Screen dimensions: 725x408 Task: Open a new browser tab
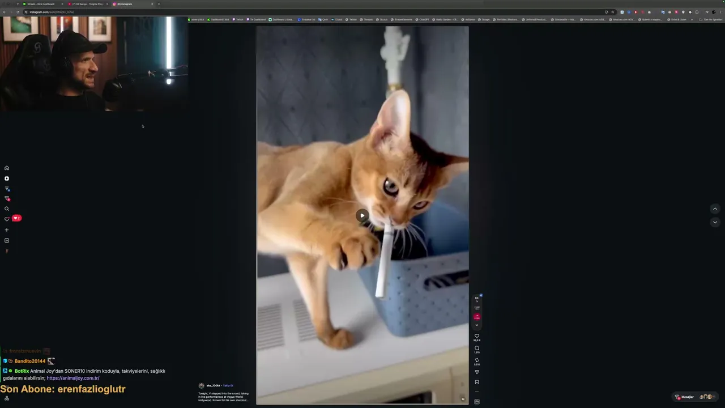[159, 4]
